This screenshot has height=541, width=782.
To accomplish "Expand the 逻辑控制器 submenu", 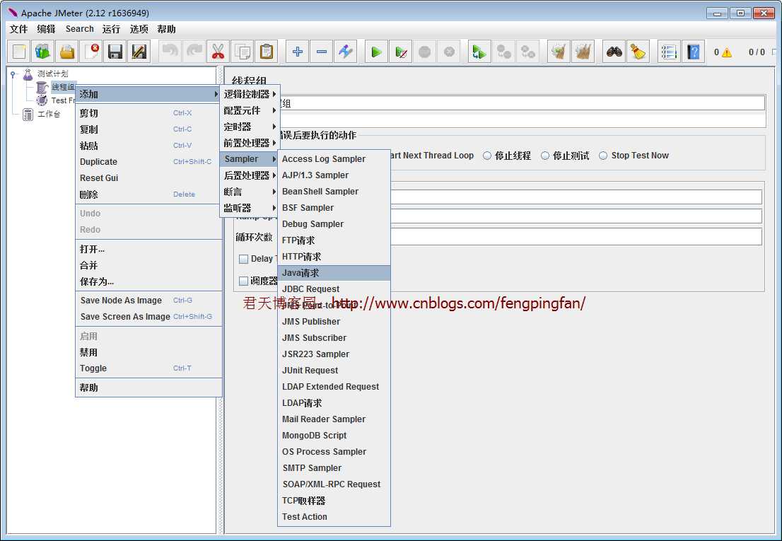I will tap(250, 94).
